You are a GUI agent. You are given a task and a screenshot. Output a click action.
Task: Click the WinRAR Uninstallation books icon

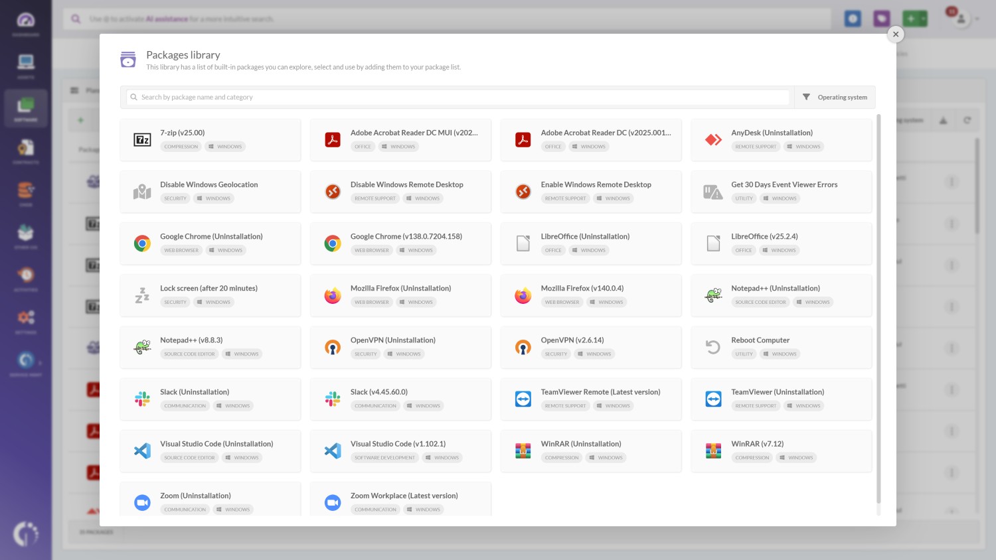coord(523,451)
